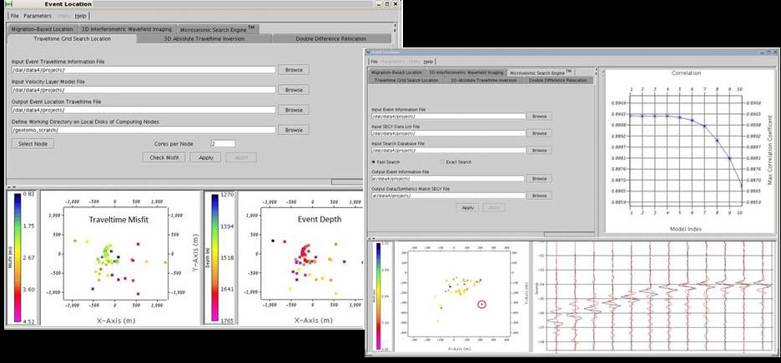Browse for Input SEGY Data List File
This screenshot has width=781, height=363.
540,133
